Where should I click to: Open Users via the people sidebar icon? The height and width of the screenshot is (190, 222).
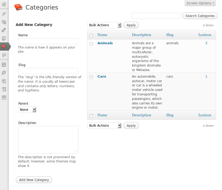(4, 81)
